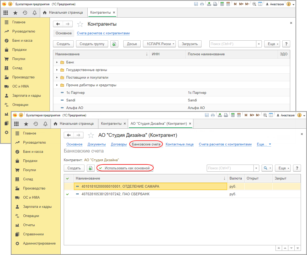Navigate back arrow in Контрагенты window
The width and height of the screenshot is (307, 255).
[58, 24]
